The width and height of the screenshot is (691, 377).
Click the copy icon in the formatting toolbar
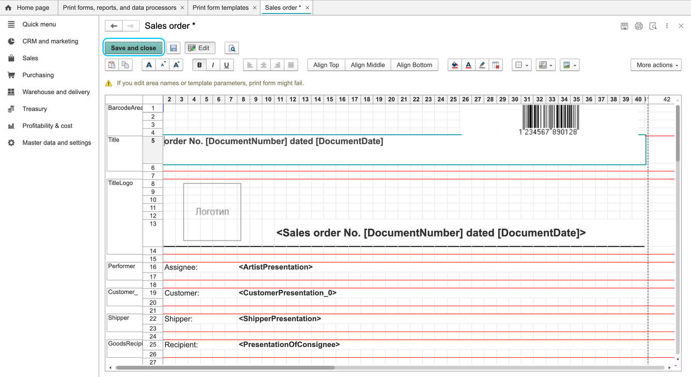[x=125, y=65]
